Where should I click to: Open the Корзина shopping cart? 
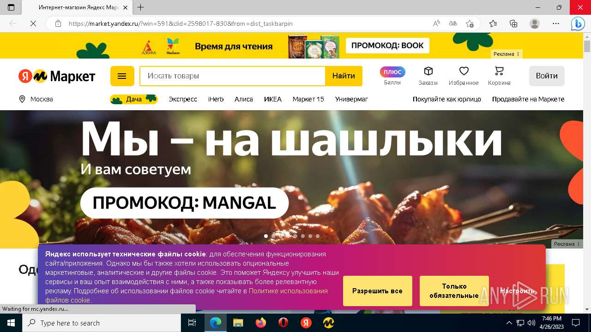coord(499,76)
